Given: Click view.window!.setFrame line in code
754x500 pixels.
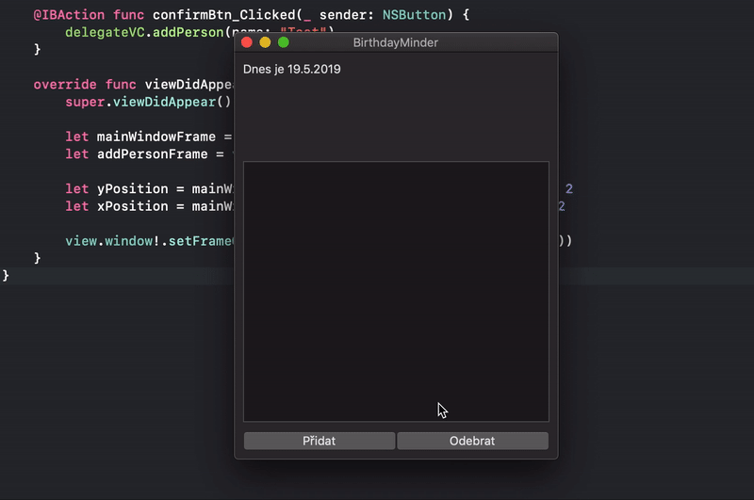Looking at the screenshot, I should [x=149, y=241].
